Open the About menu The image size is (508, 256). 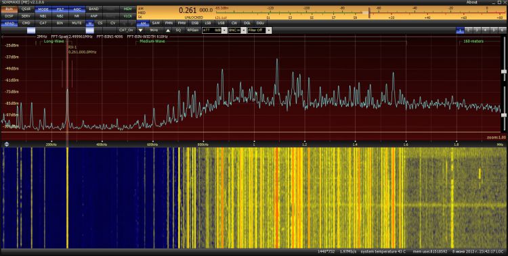[471, 2]
